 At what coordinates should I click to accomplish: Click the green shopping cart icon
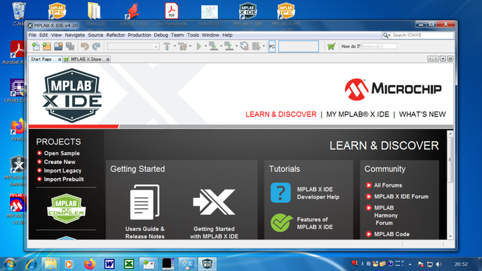[x=331, y=46]
